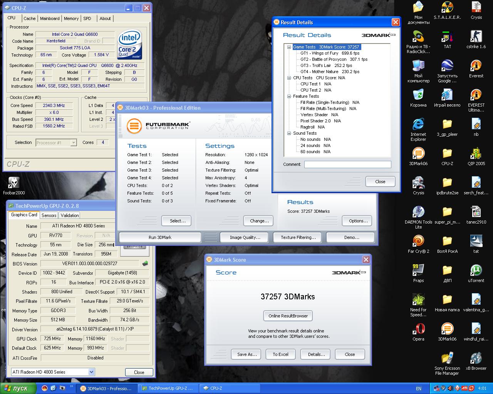Viewport: 493px width, 394px height.
Task: Launch the Far Cry 2 desktop shortcut
Action: tap(418, 244)
